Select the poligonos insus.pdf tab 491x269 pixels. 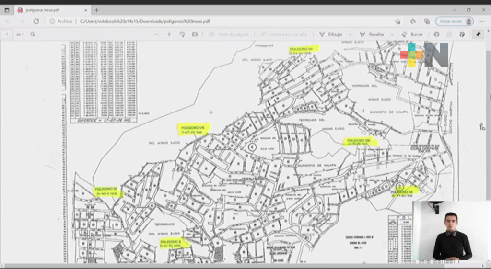48,10
